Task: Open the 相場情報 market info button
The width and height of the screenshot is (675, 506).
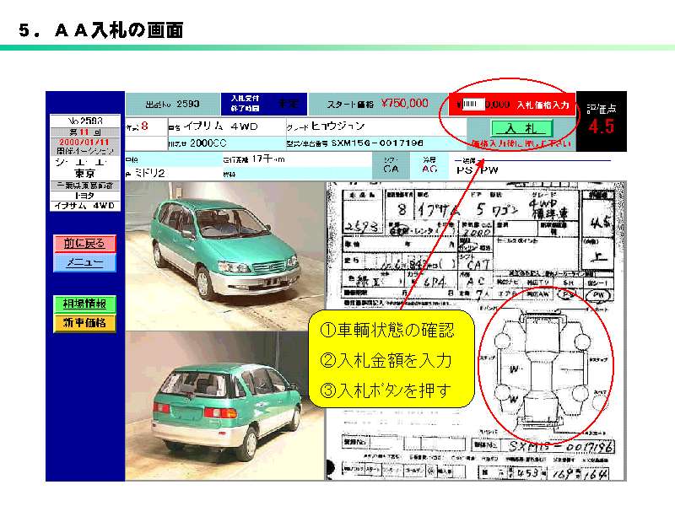Action: click(84, 304)
